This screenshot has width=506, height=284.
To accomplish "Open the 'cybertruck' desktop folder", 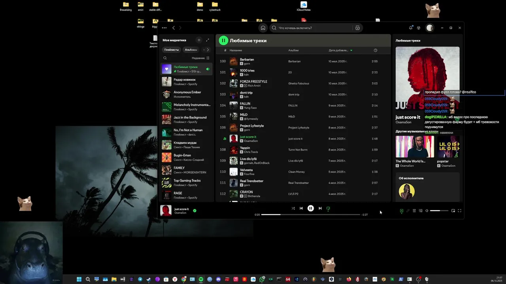I will [215, 6].
